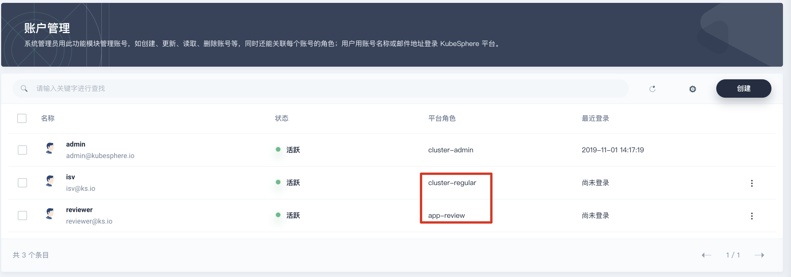Screen dimensions: 791x277
Task: Click the 状态 column header
Action: (x=281, y=118)
